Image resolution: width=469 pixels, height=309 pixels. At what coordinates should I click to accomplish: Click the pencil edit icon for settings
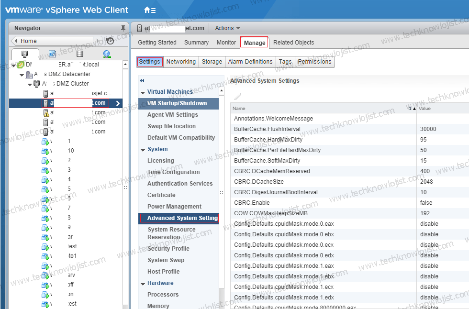pyautogui.click(x=237, y=96)
